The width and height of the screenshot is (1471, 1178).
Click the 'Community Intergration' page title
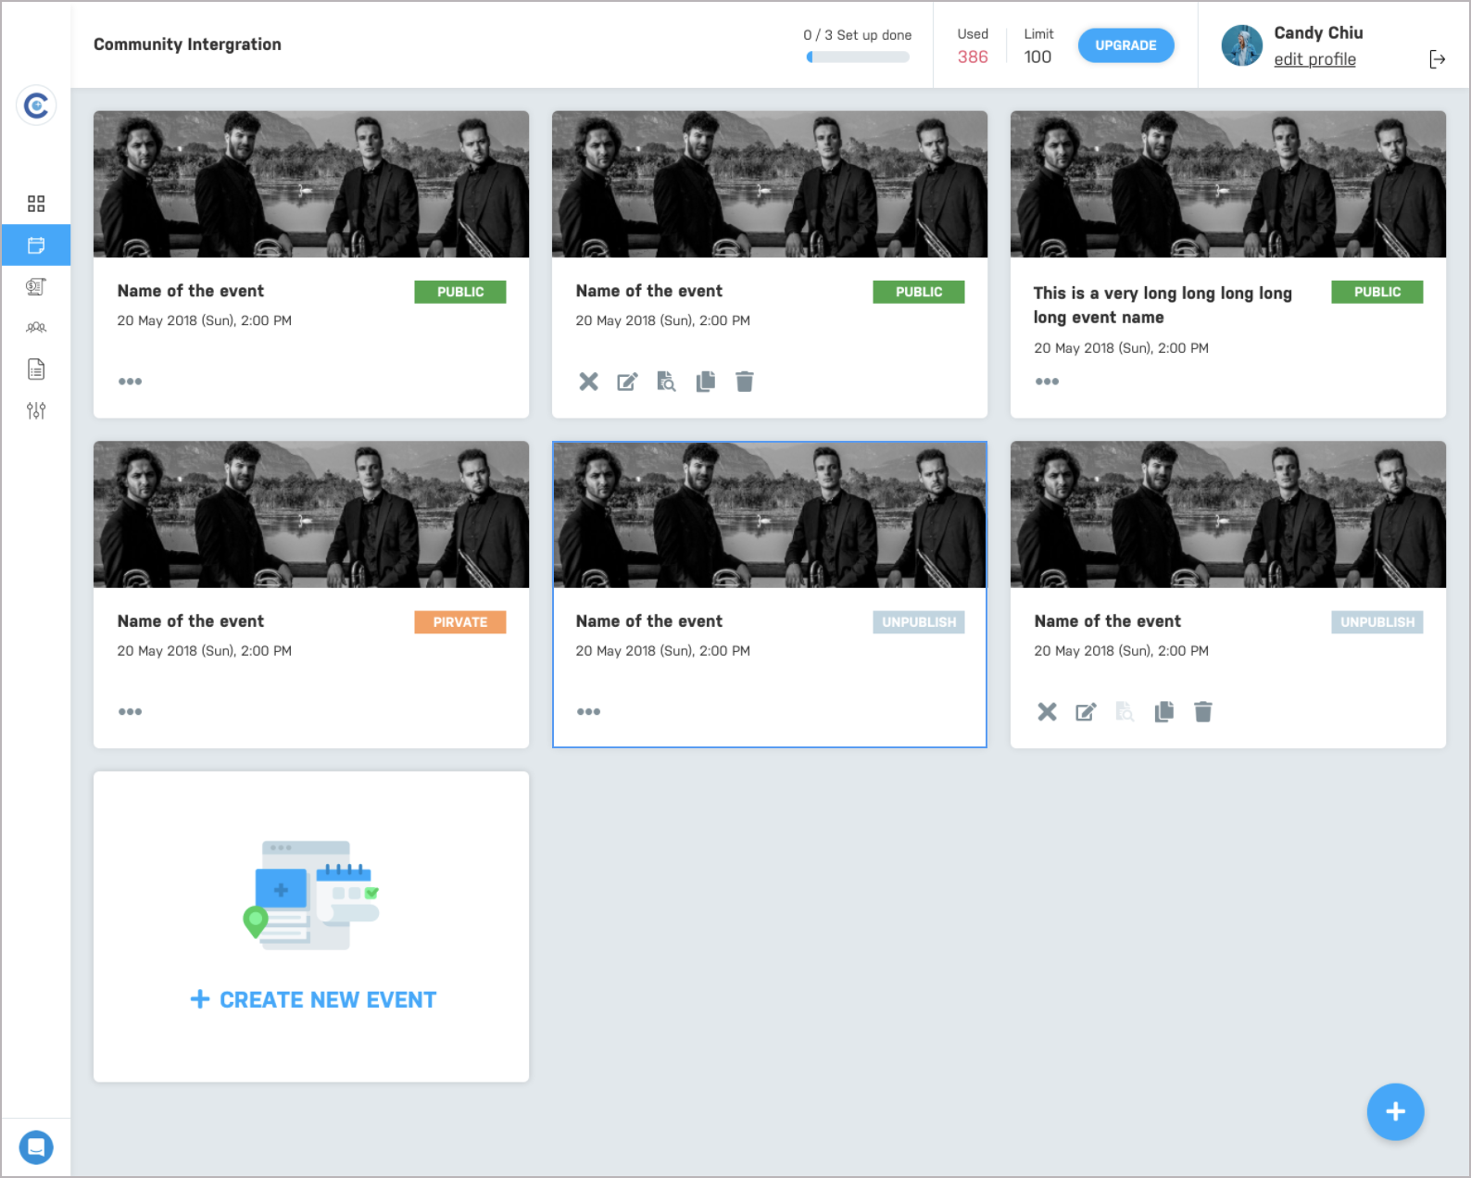coord(187,44)
